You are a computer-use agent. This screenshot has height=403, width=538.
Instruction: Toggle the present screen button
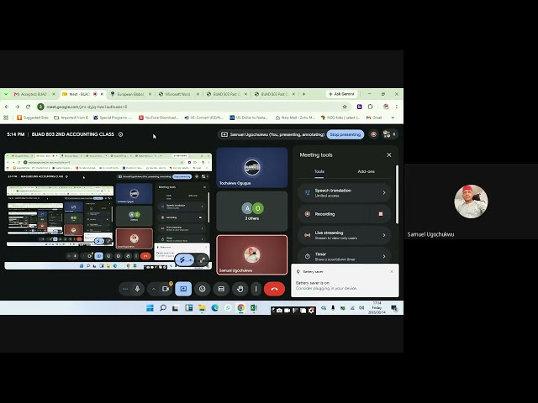183,289
